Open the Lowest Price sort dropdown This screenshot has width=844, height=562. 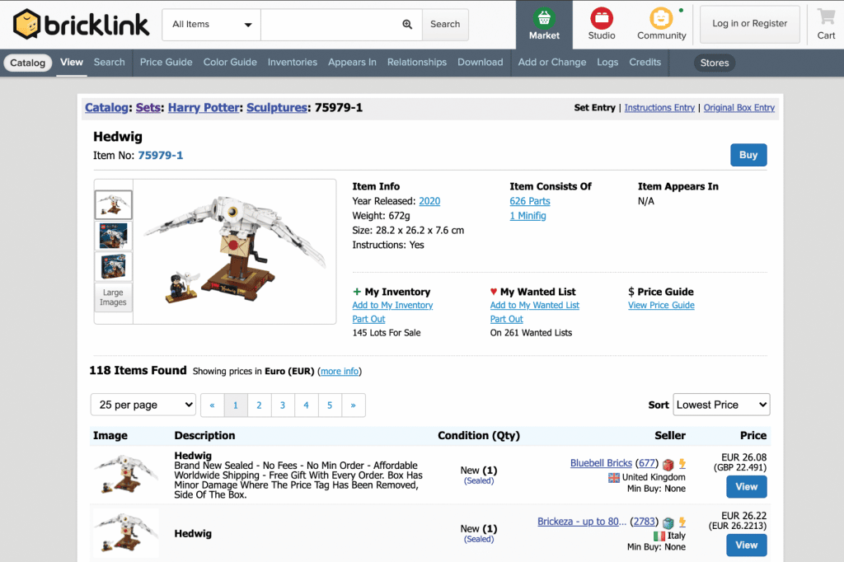(721, 405)
